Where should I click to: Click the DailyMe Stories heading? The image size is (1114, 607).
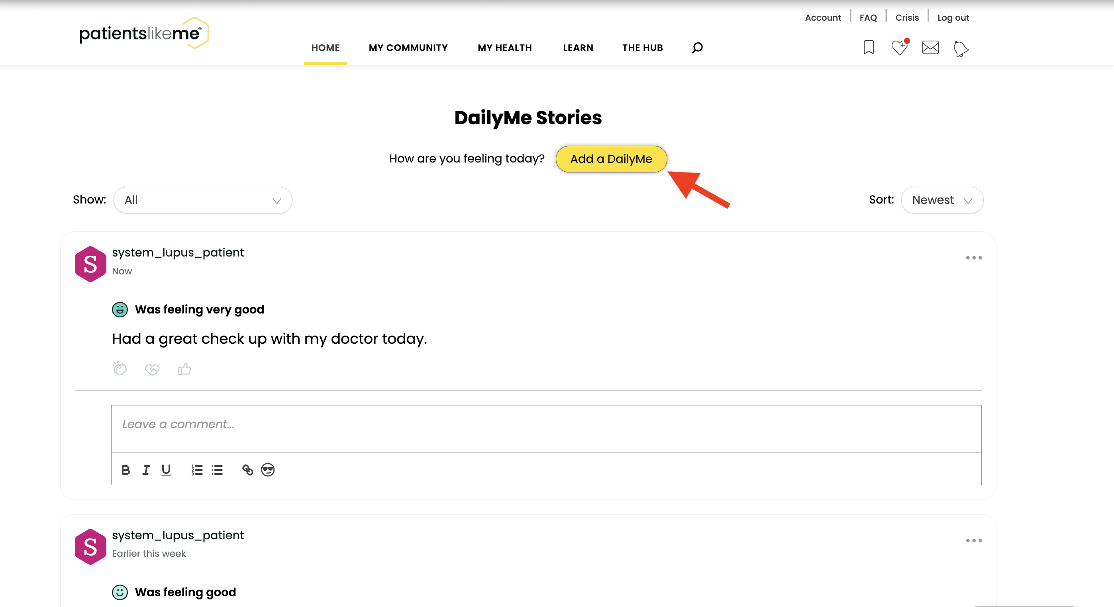(528, 117)
